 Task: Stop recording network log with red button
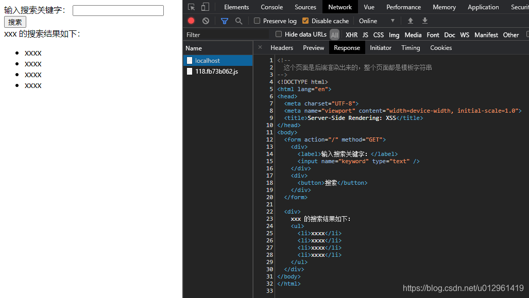[191, 21]
